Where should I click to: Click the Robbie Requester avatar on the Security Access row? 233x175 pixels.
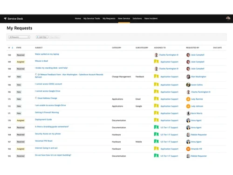(x=188, y=135)
